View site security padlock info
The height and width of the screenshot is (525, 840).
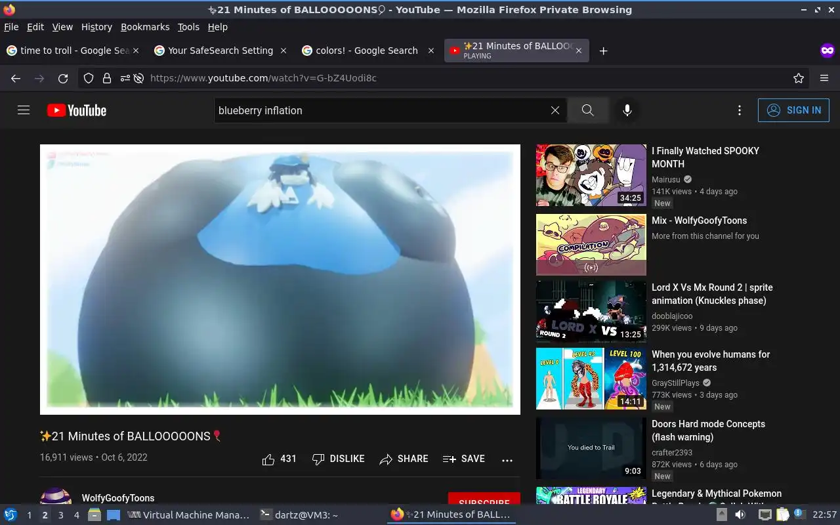[x=106, y=78]
